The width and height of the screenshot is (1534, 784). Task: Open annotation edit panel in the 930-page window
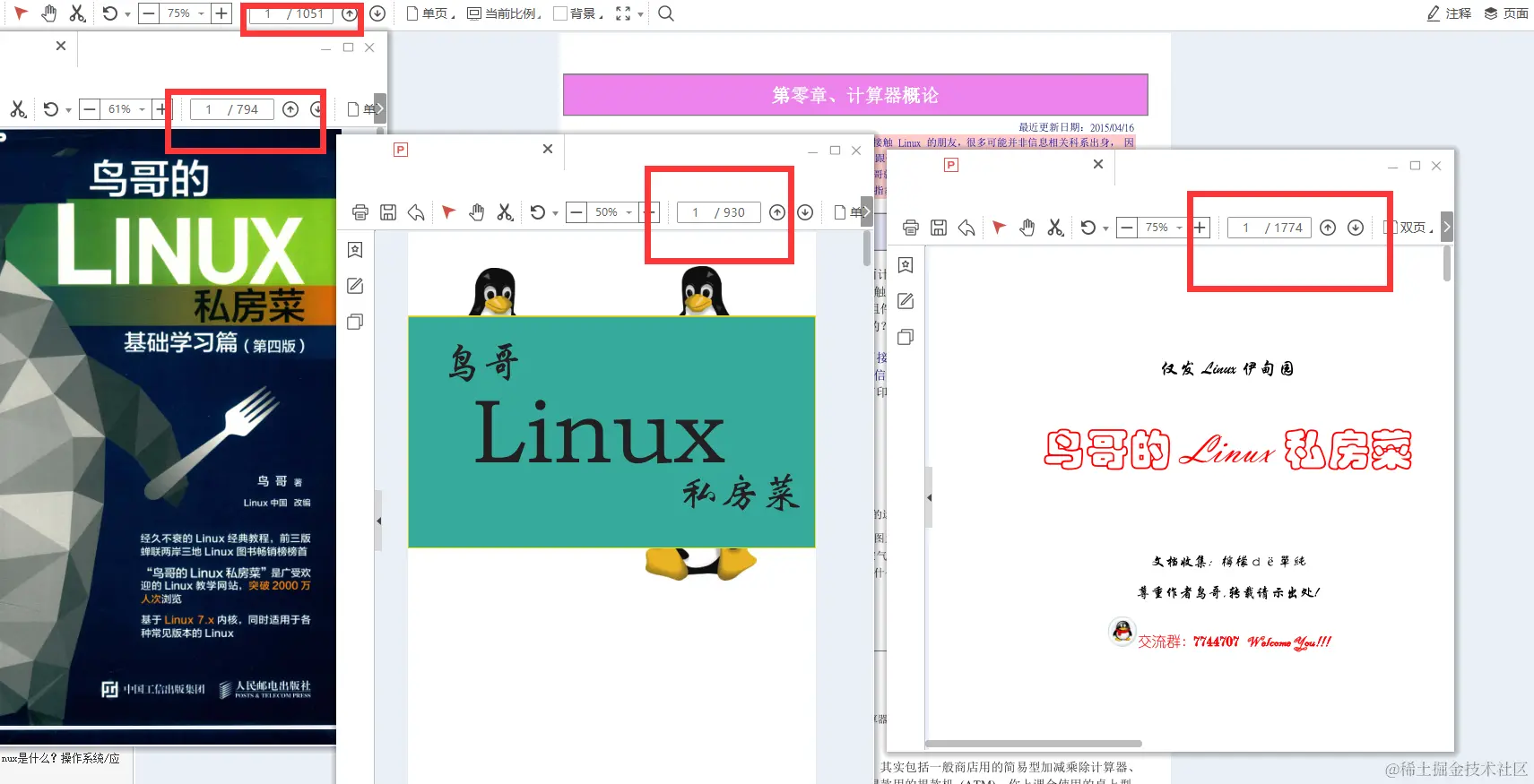coord(355,286)
